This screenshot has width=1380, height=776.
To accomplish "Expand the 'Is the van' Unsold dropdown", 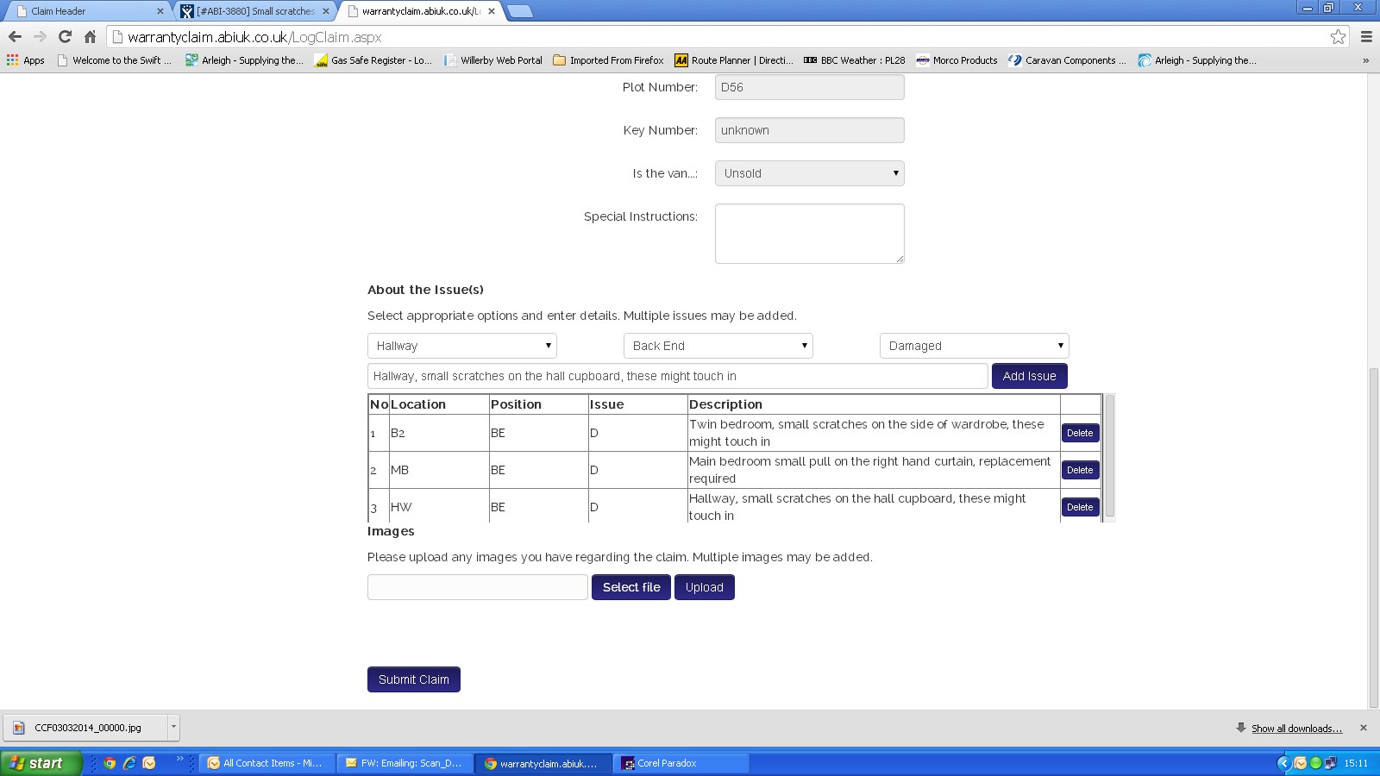I will click(809, 173).
